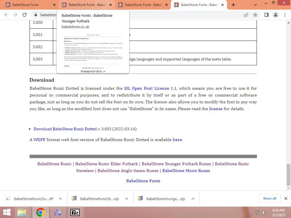
Task: Open the WOFF link
Action: [39, 140]
